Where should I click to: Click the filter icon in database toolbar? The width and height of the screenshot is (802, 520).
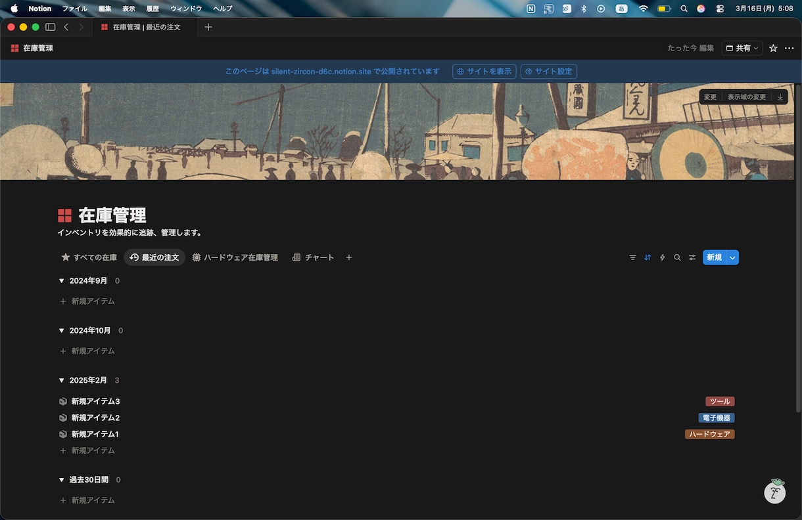(632, 257)
